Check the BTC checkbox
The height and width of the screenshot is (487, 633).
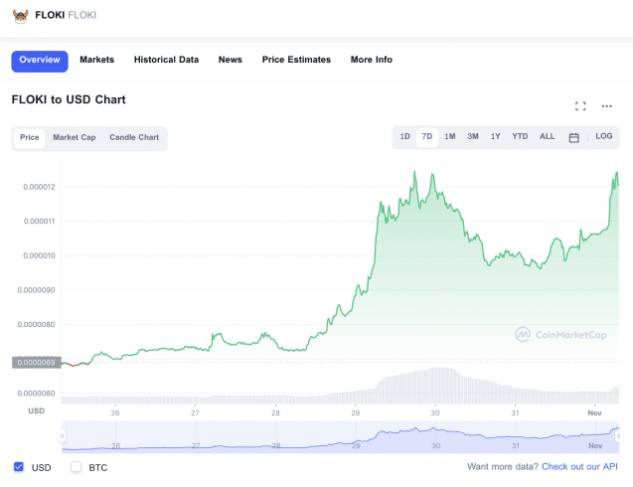[x=76, y=467]
